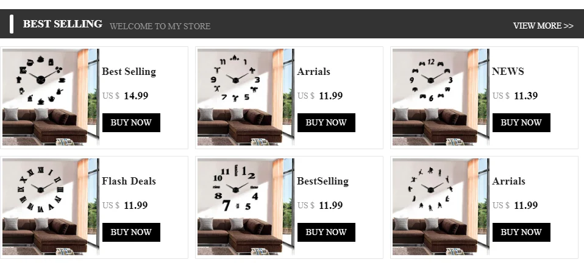Image resolution: width=584 pixels, height=271 pixels.
Task: Click the US $11.39 price
Action: [515, 96]
